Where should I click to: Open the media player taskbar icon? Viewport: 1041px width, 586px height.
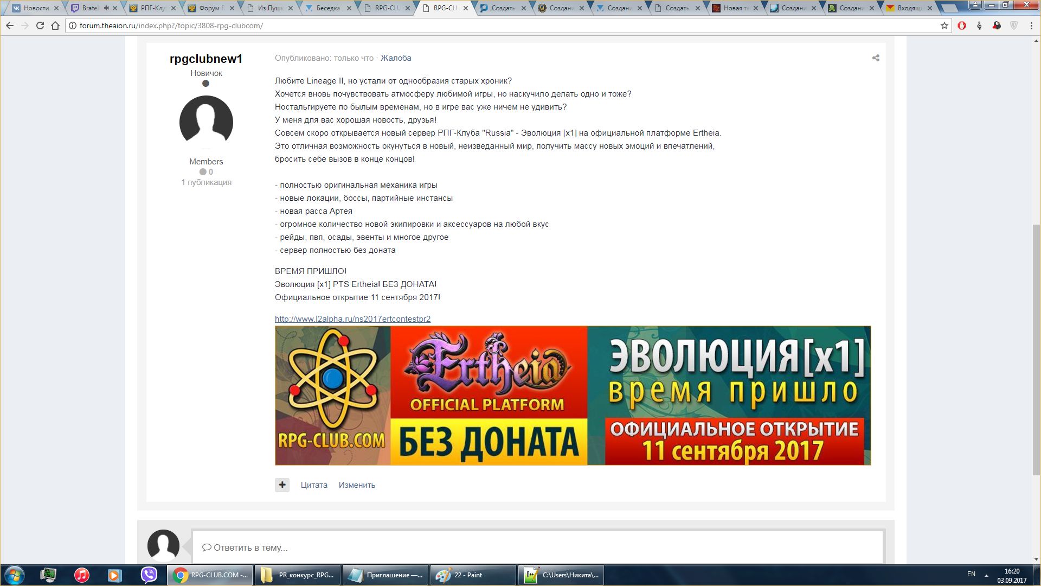tap(114, 575)
